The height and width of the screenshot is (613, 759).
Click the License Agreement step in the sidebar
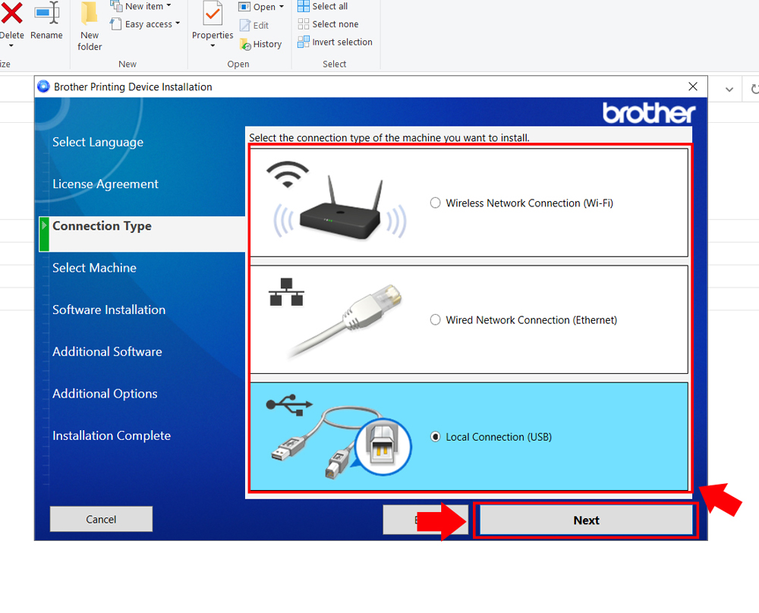click(x=105, y=184)
